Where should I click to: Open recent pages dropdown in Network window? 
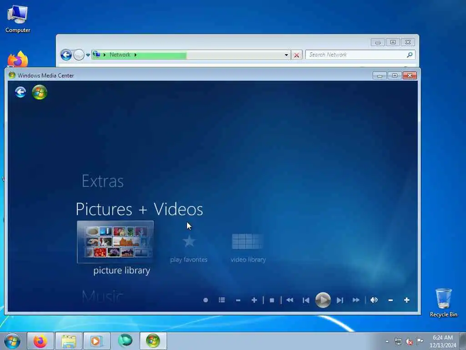88,55
